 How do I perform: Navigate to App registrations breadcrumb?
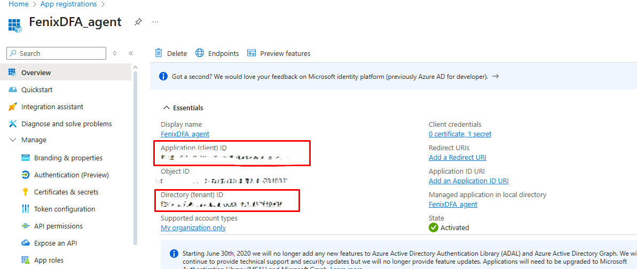(x=68, y=4)
